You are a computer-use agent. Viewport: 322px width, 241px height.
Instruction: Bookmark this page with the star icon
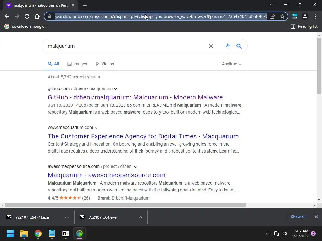click(282, 16)
